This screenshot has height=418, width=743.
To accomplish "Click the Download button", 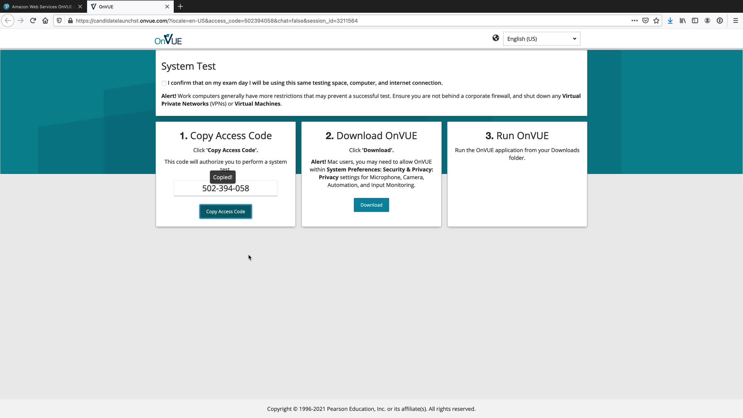I will tap(371, 205).
